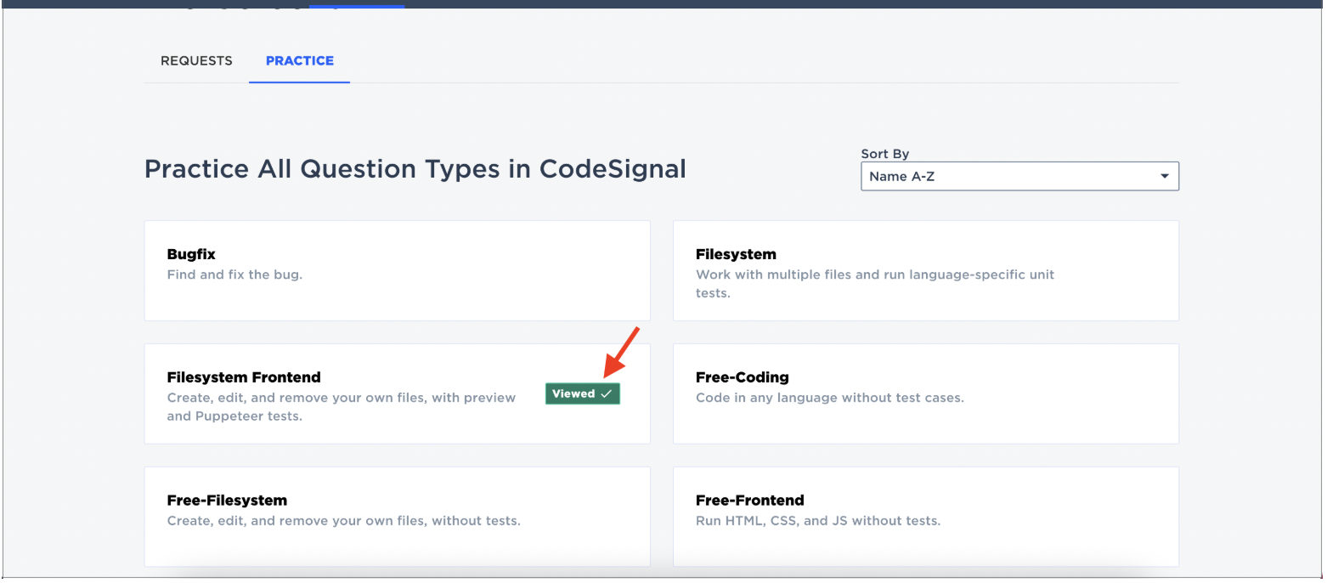Image resolution: width=1327 pixels, height=583 pixels.
Task: Click 'Code in any language' description text
Action: 829,398
